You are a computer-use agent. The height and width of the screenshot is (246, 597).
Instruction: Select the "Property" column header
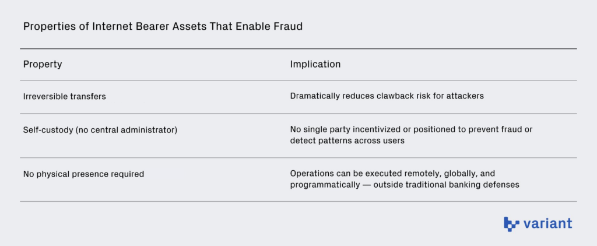point(43,64)
